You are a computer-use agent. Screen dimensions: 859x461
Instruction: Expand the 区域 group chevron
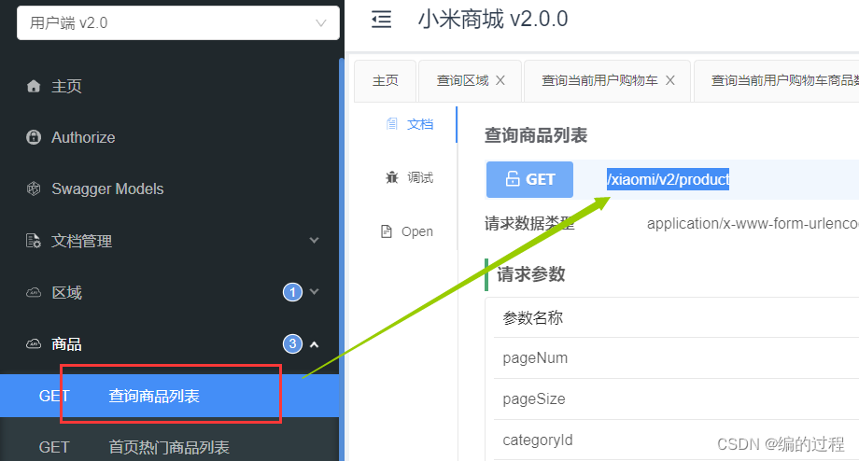[x=314, y=292]
